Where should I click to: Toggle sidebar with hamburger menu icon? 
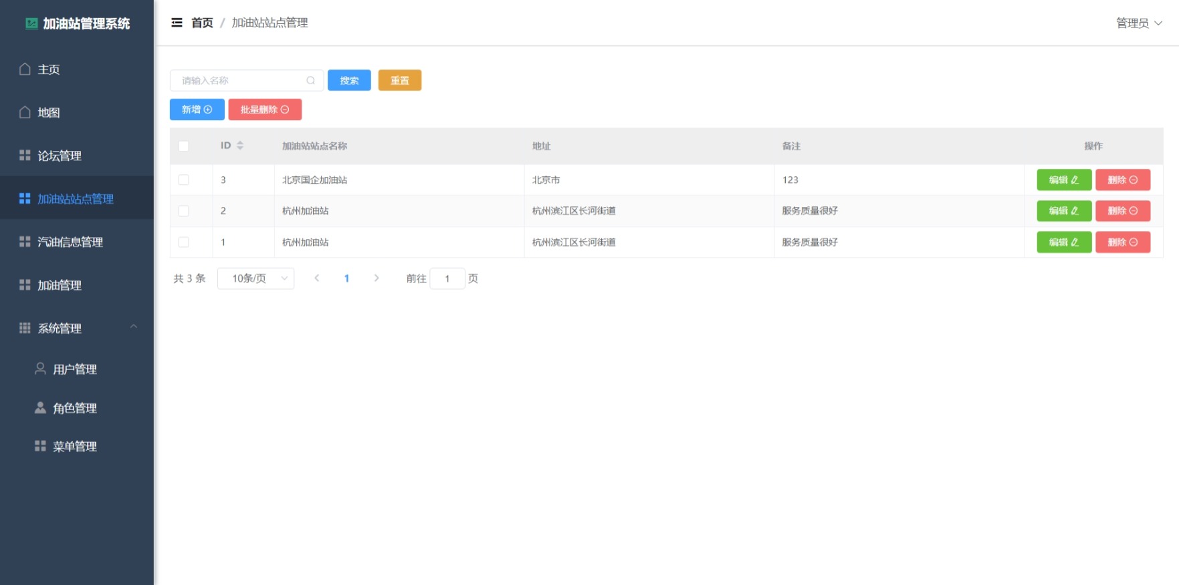177,23
